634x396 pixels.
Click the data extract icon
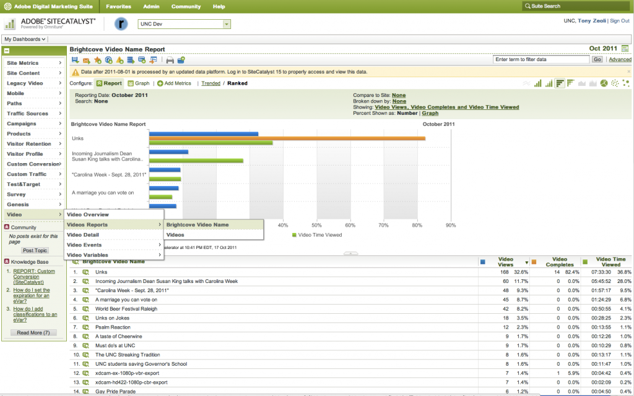(131, 60)
